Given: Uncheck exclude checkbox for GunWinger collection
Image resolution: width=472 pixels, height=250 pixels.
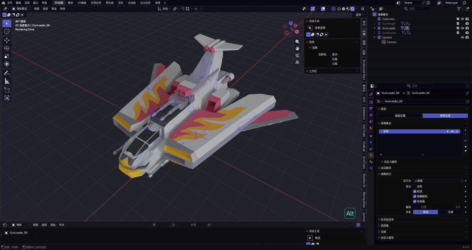Looking at the screenshot, I should (458, 24).
